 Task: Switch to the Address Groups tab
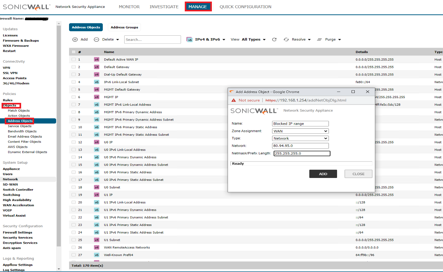[124, 27]
